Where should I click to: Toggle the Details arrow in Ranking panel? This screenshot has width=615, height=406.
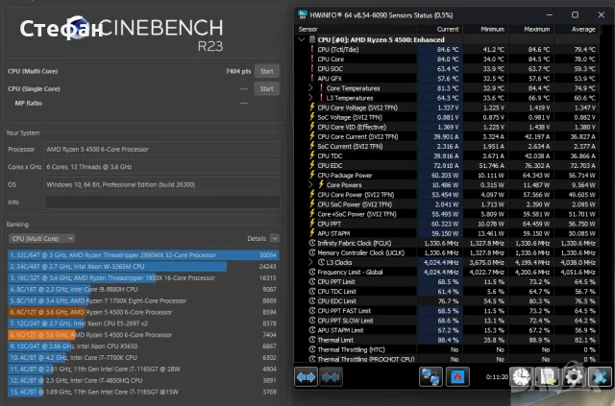click(x=275, y=238)
